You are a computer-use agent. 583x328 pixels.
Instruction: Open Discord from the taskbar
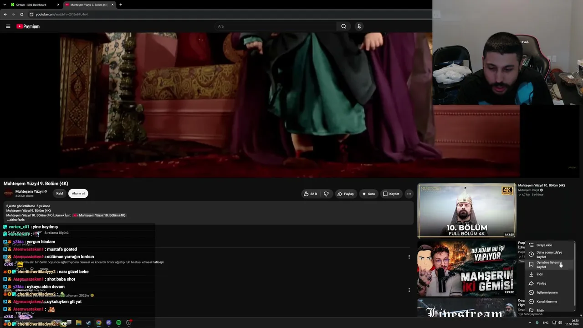point(108,323)
